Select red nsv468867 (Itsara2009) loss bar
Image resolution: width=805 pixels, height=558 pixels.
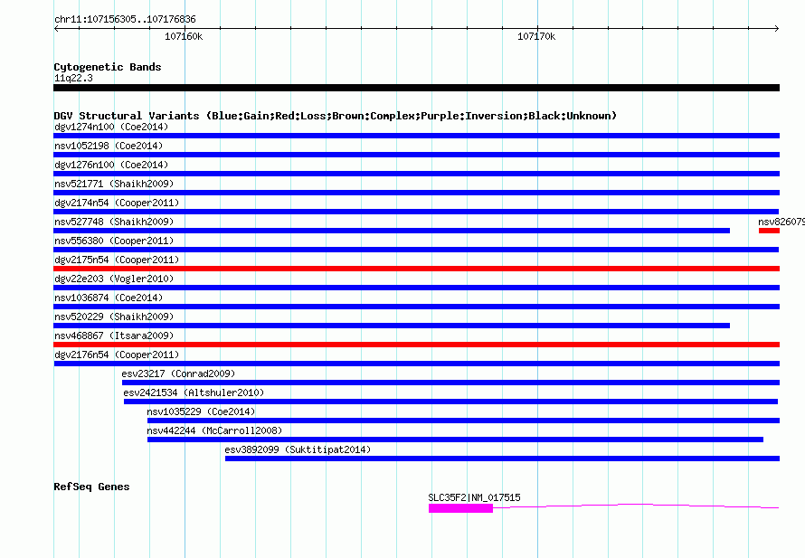(416, 345)
